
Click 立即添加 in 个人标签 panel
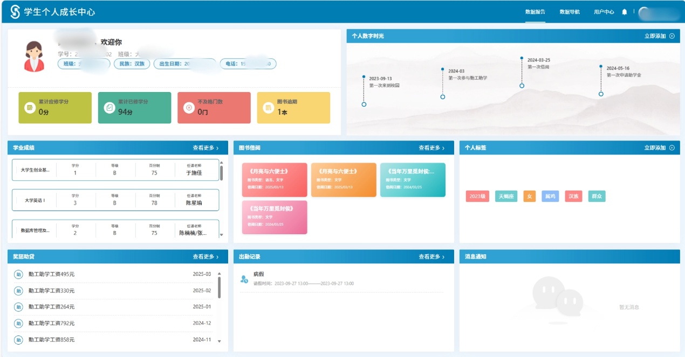[x=659, y=148]
